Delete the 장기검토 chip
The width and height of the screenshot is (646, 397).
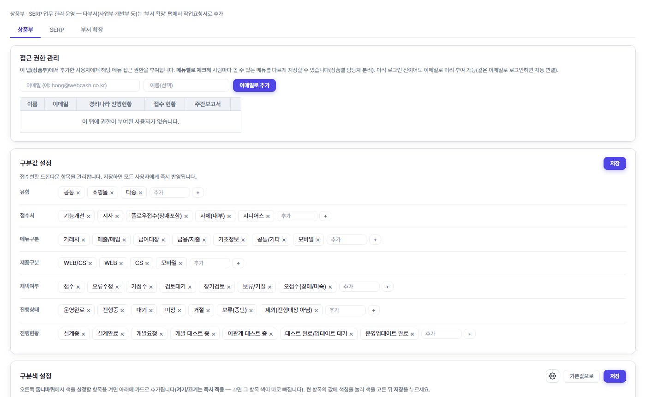[x=228, y=287]
